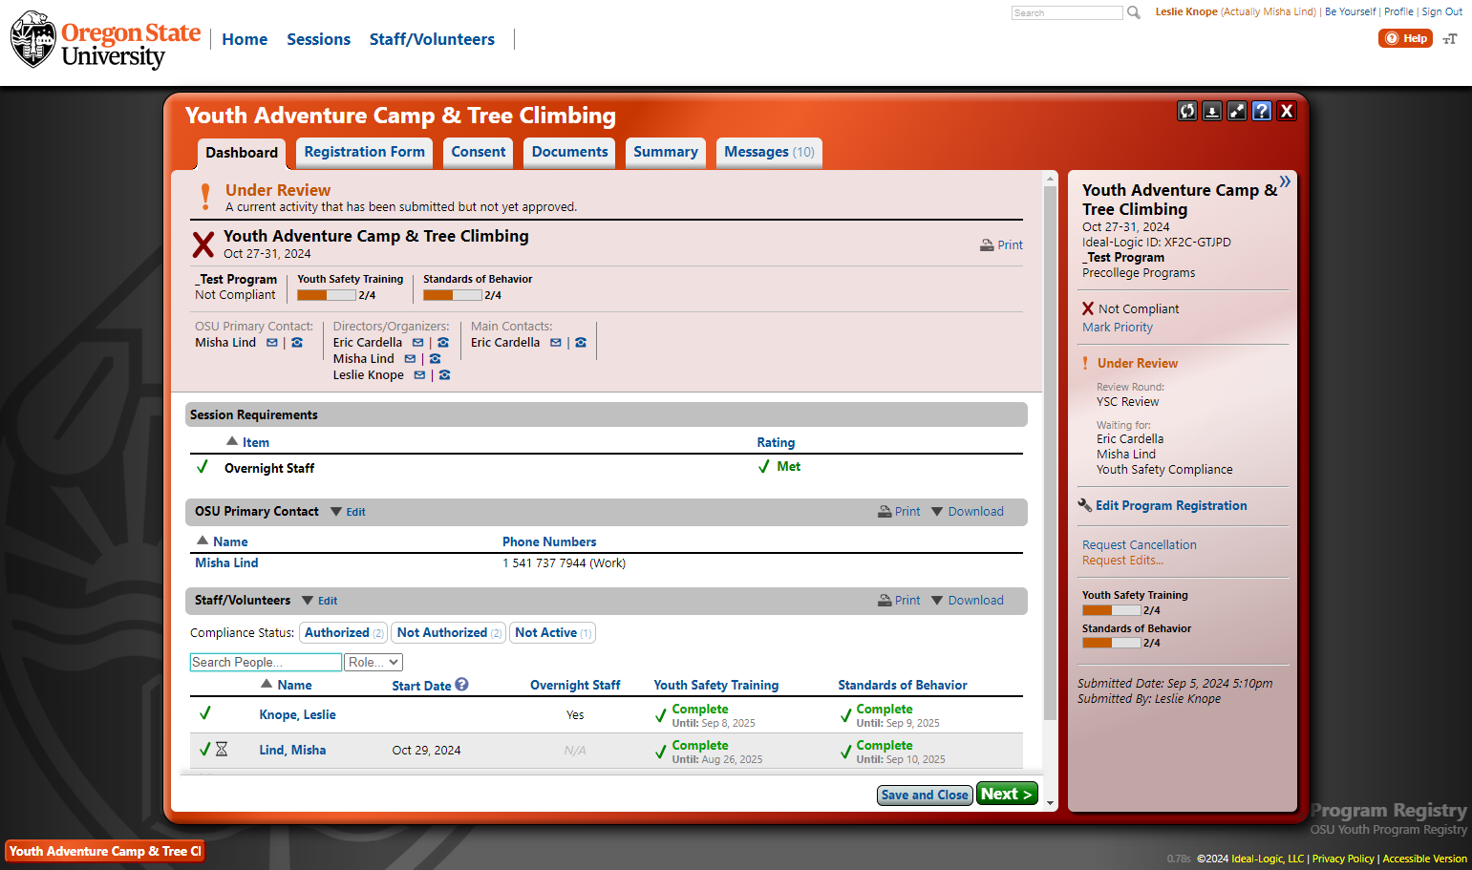Go to the Documents tab
The height and width of the screenshot is (870, 1472).
click(x=569, y=153)
